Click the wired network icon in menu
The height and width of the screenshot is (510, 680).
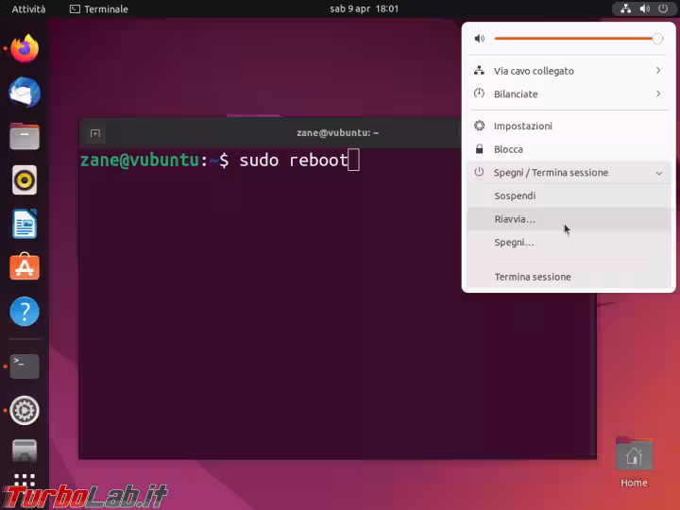(x=479, y=70)
